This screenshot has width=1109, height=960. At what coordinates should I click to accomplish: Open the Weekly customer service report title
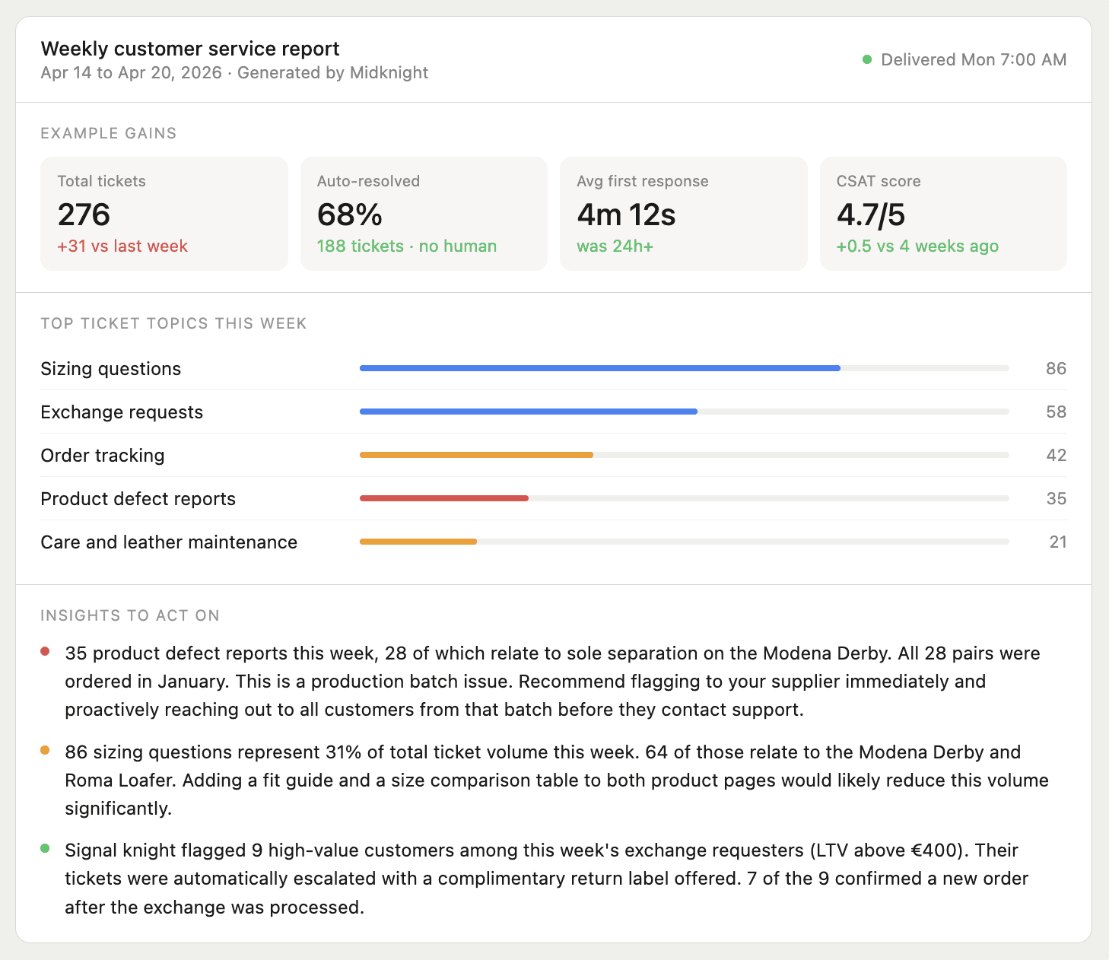[x=190, y=48]
